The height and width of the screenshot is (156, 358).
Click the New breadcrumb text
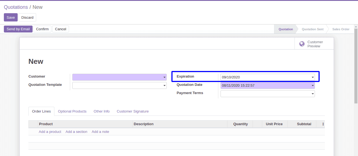(38, 7)
